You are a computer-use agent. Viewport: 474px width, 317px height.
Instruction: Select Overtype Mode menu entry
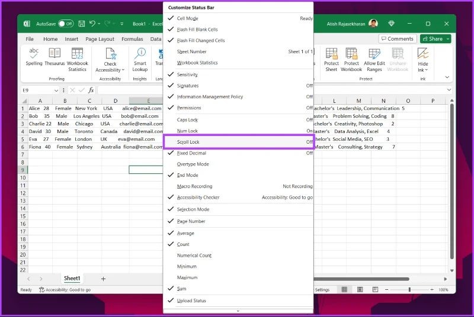(x=238, y=164)
